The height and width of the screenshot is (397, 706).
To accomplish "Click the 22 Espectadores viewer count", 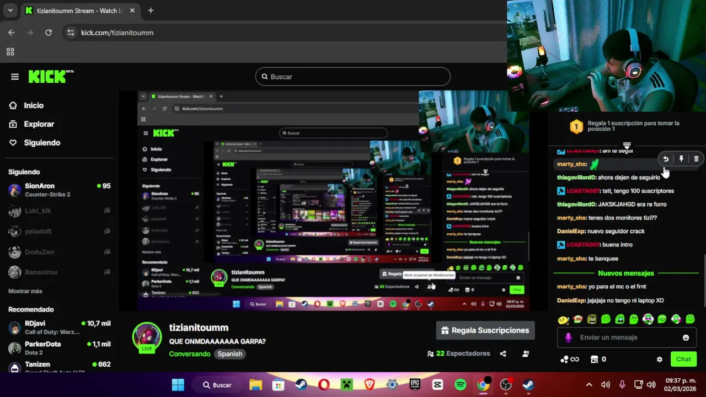I will tap(458, 353).
